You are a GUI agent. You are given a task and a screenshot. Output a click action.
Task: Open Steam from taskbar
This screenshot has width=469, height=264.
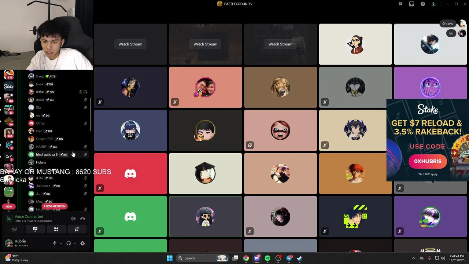299,258
